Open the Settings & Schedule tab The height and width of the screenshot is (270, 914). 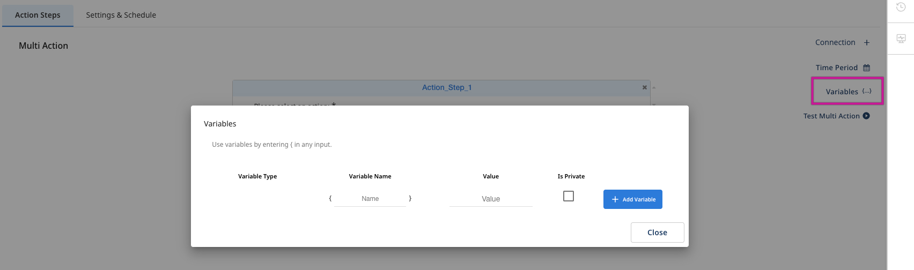click(121, 15)
